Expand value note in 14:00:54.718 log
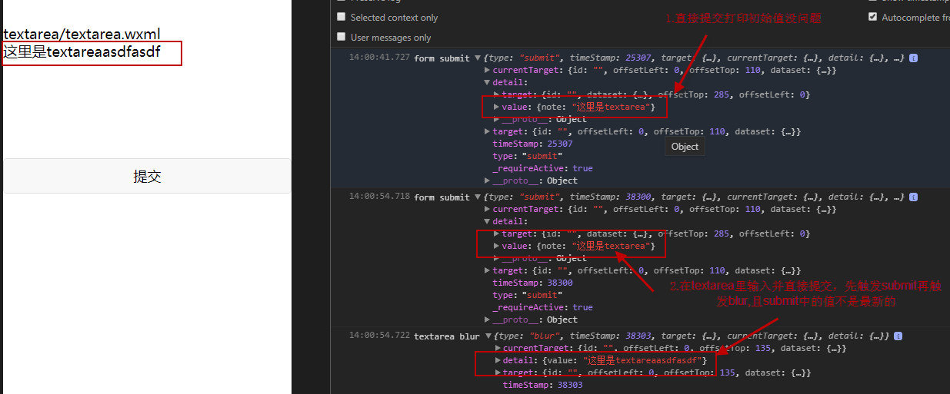Image resolution: width=950 pixels, height=394 pixels. [496, 247]
